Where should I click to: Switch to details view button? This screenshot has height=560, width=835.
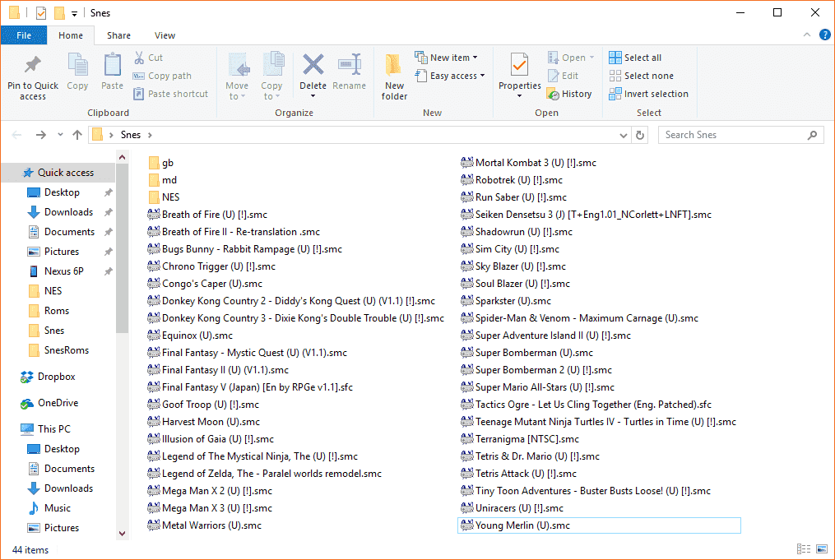click(804, 548)
